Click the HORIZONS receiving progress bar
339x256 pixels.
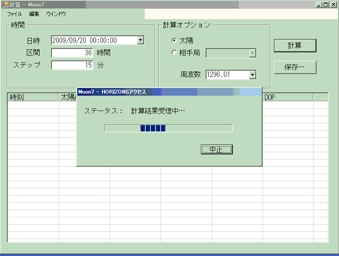(x=168, y=128)
